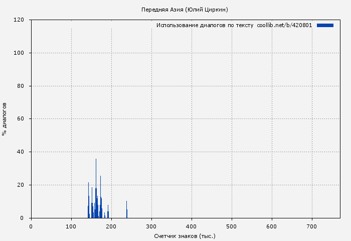Click the y-axis tick label 80
This screenshot has width=351, height=241.
pos(21,86)
